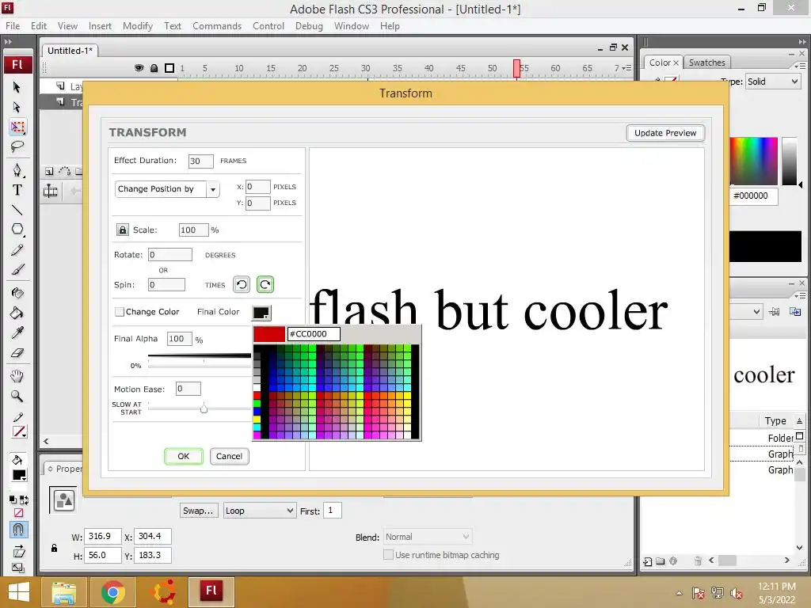The height and width of the screenshot is (608, 811).
Task: Select the Hand tool
Action: [17, 376]
